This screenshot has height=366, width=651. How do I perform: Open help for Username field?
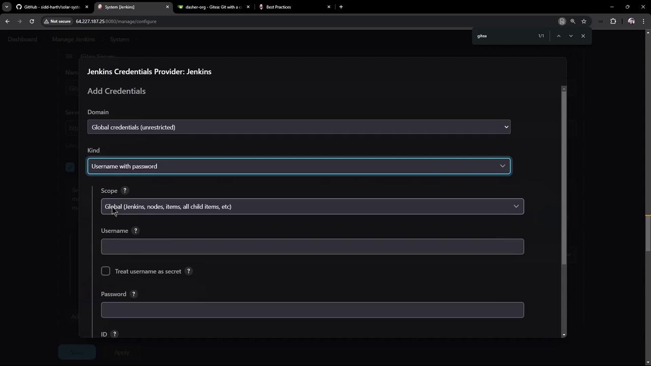click(x=135, y=231)
